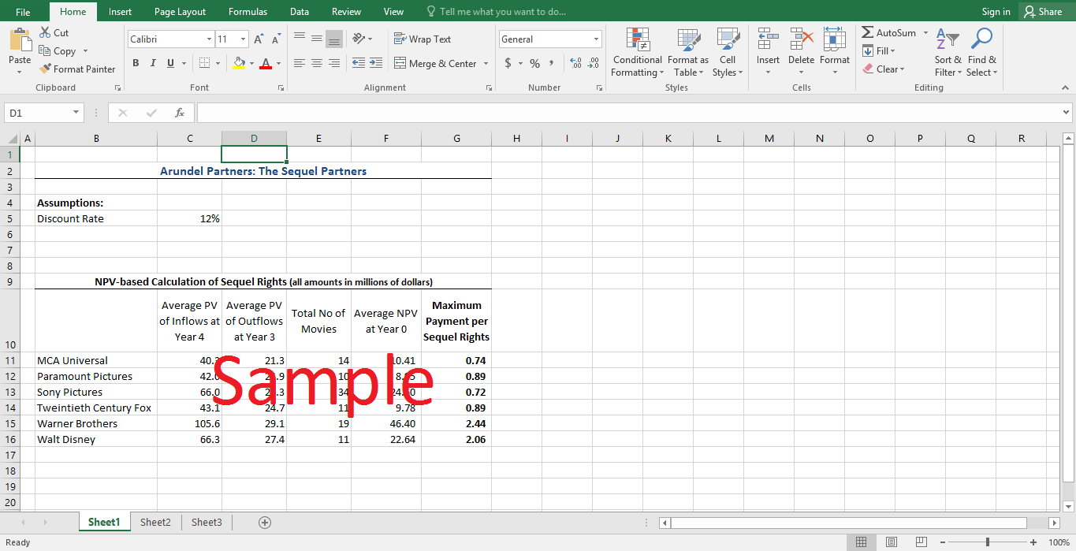Viewport: 1076px width, 551px height.
Task: Increase font size with the larger A
Action: 259,39
